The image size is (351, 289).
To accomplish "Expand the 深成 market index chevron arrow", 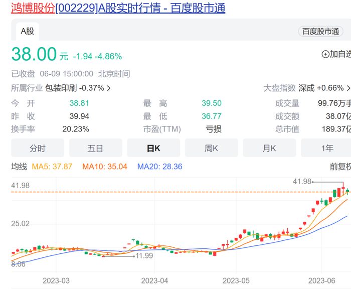I will tap(348, 88).
